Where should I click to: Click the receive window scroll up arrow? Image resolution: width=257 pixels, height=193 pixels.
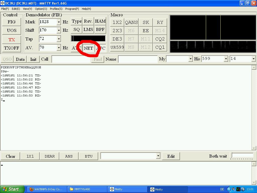tap(254, 67)
